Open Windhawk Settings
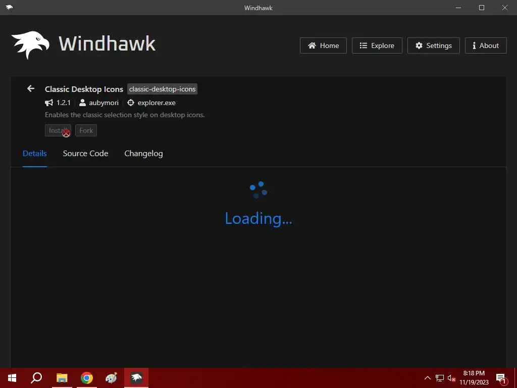The height and width of the screenshot is (388, 517). 434,45
